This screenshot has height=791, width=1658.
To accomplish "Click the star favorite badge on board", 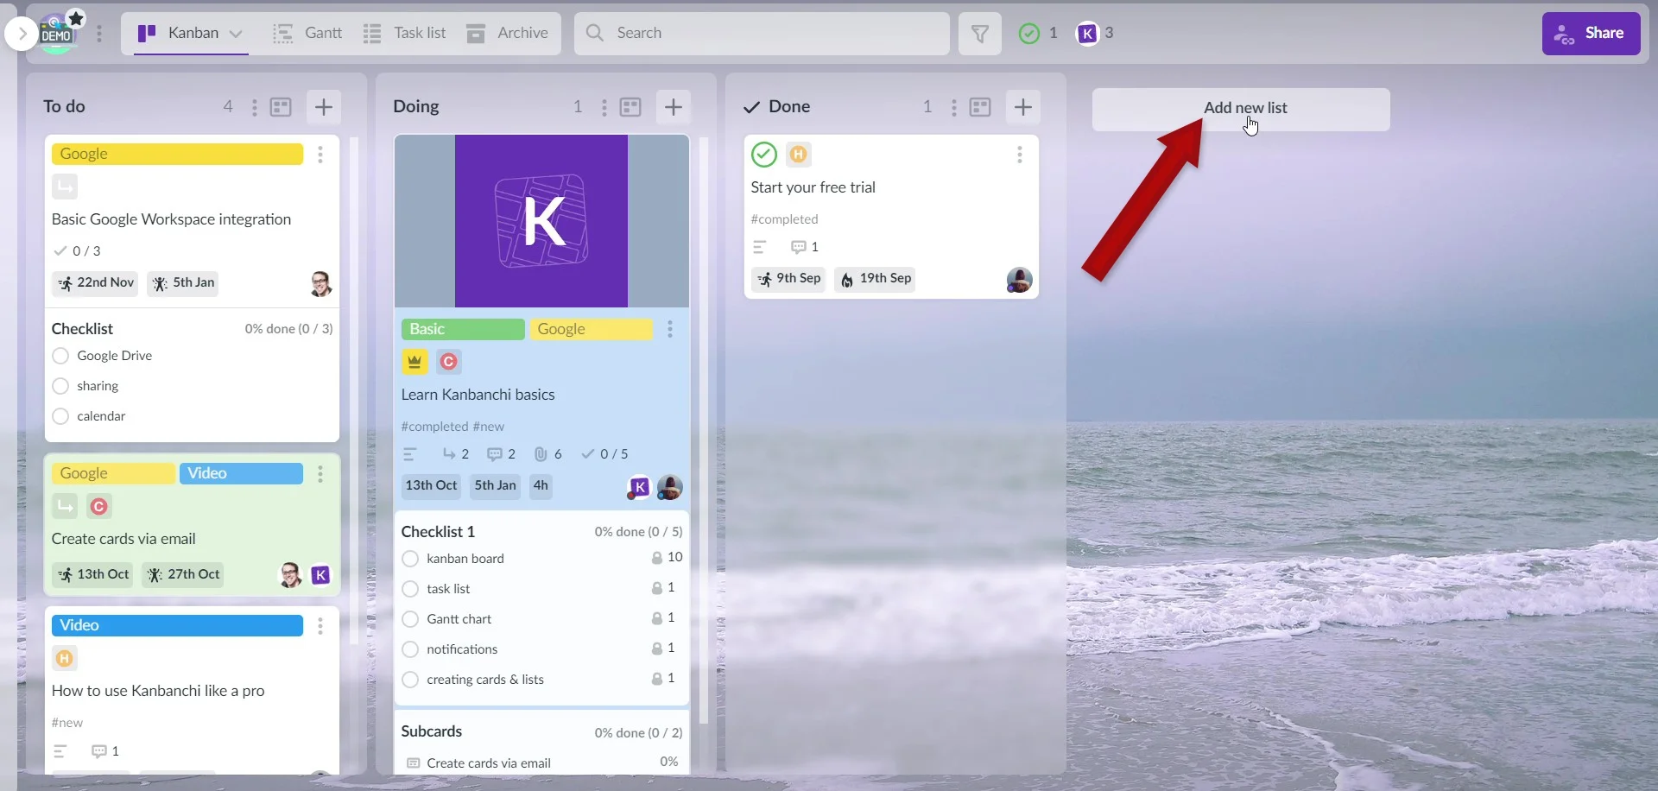I will point(76,18).
